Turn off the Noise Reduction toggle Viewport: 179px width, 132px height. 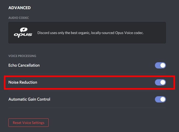click(160, 82)
